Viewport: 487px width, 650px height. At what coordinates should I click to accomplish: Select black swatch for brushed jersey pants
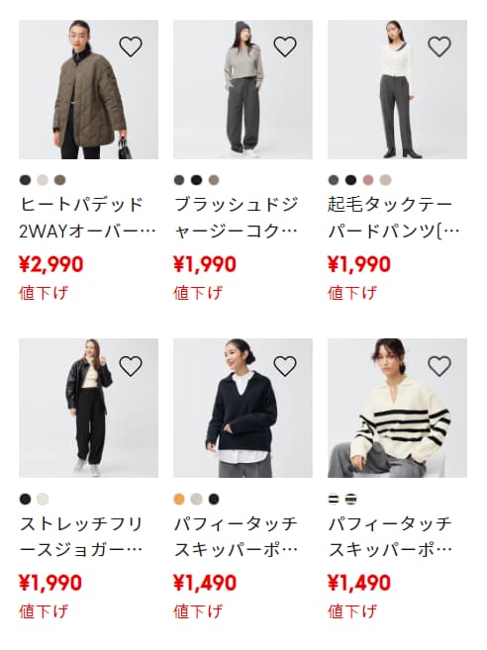click(x=196, y=180)
